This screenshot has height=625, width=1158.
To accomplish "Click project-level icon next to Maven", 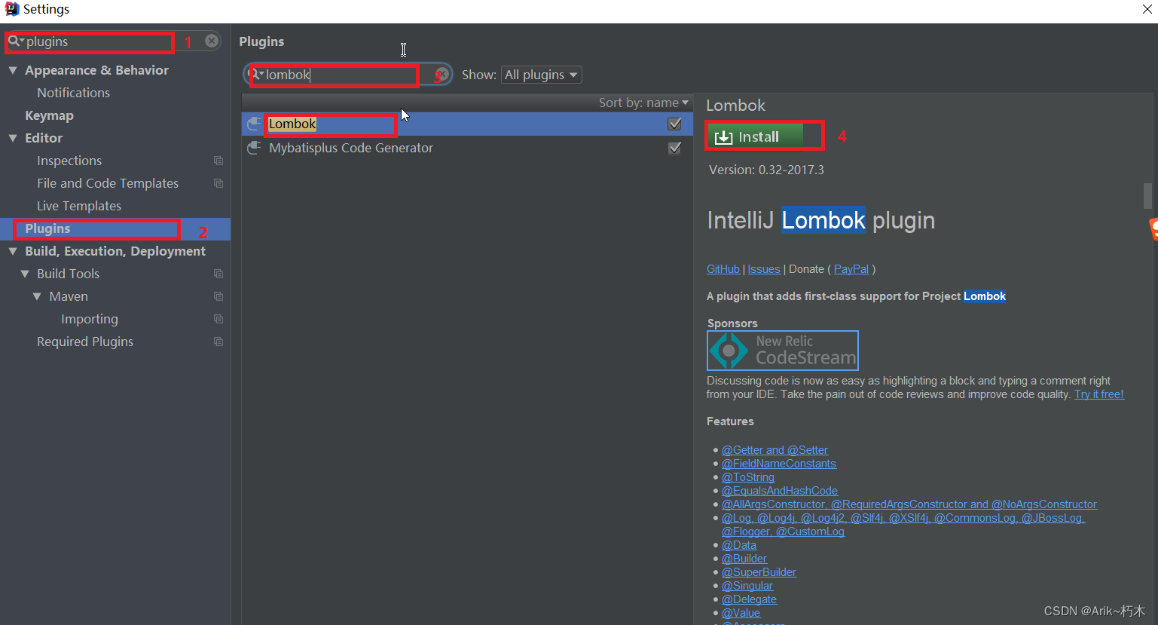I will pyautogui.click(x=218, y=296).
